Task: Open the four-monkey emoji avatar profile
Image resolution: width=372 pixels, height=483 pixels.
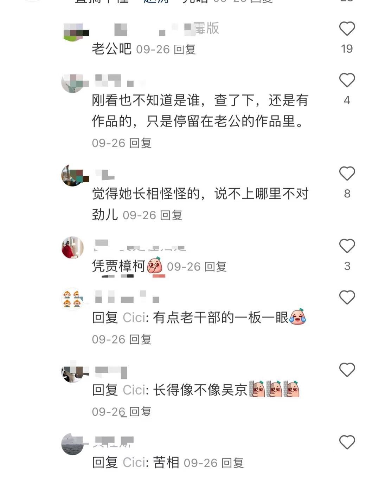Action: click(73, 299)
